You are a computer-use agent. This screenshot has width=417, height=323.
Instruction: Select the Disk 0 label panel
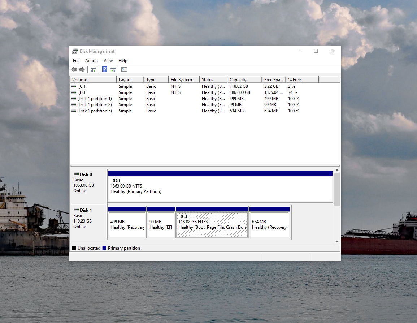pos(88,186)
